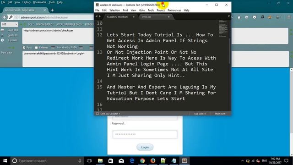Click the key icon beside address bar
Viewport: 293px width, 165px height.
[11, 17]
